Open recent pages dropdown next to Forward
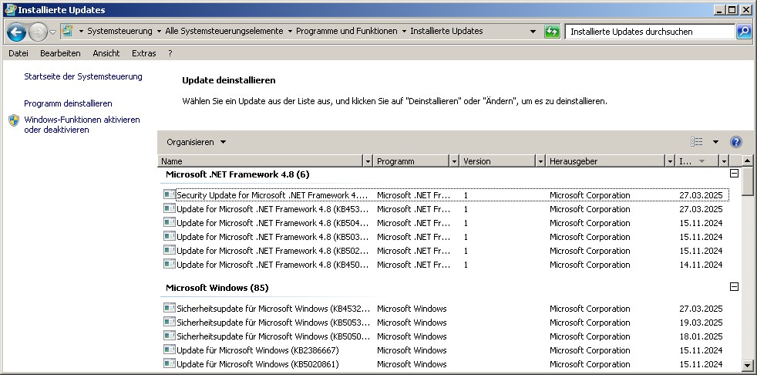Image resolution: width=757 pixels, height=375 pixels. tap(52, 32)
